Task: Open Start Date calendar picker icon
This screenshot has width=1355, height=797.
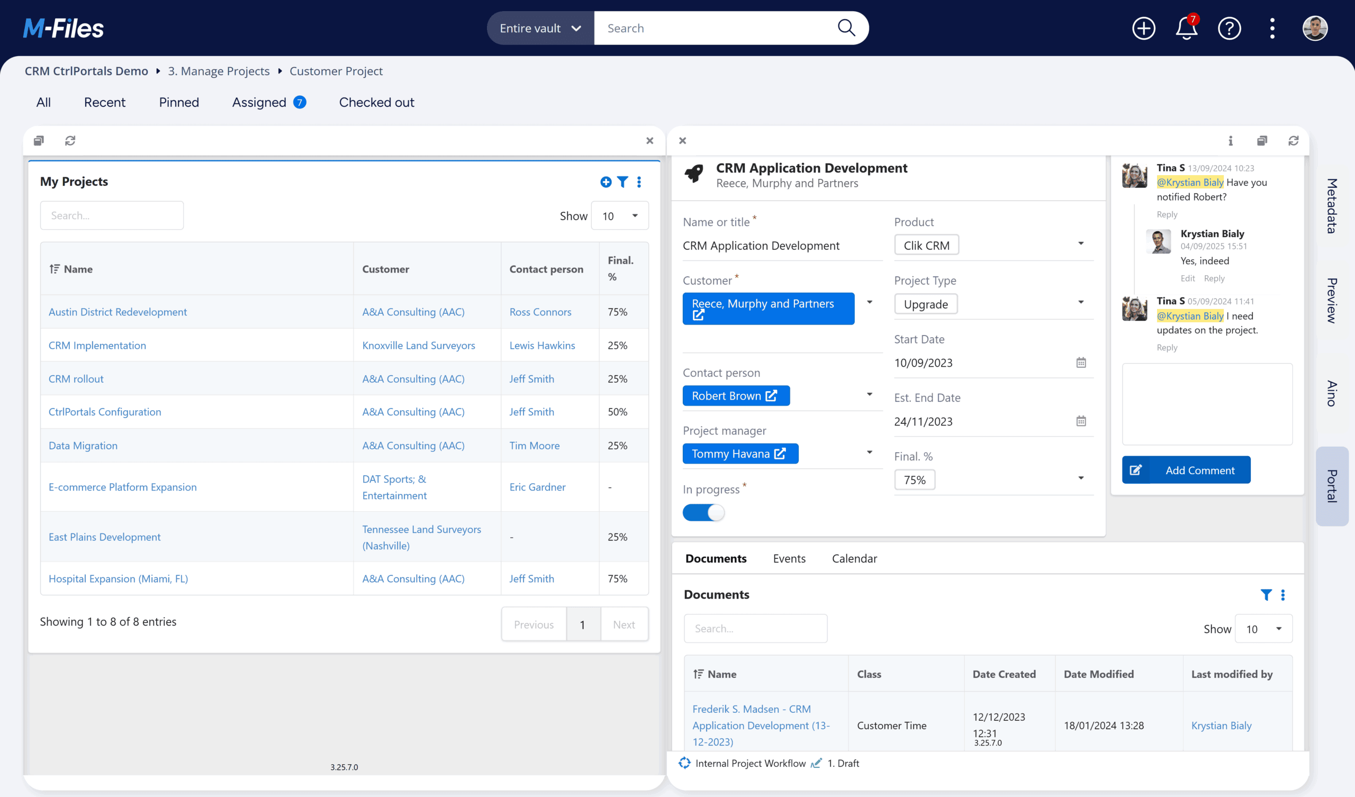Action: 1081,363
